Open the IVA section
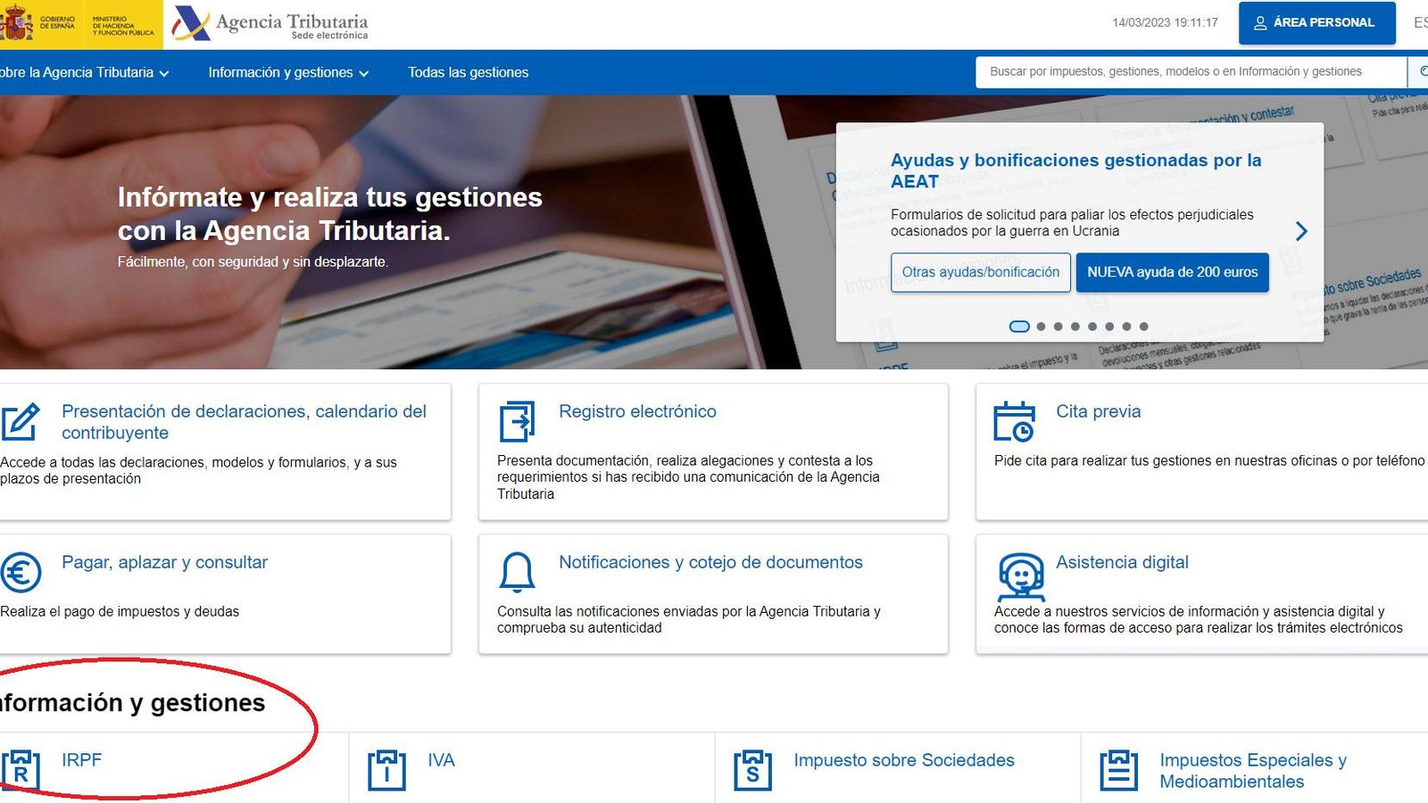Viewport: 1428px width, 803px height. 441,760
